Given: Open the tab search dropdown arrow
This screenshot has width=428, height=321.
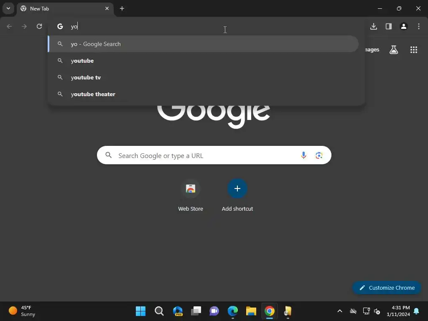Looking at the screenshot, I should (8, 8).
